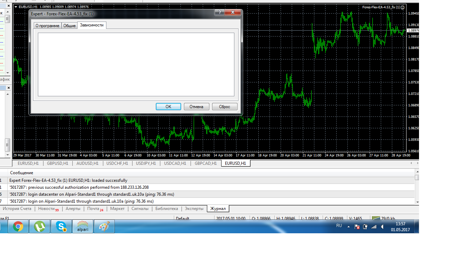Select the "Зависимости" tab
This screenshot has height=267, width=475.
[x=92, y=25]
